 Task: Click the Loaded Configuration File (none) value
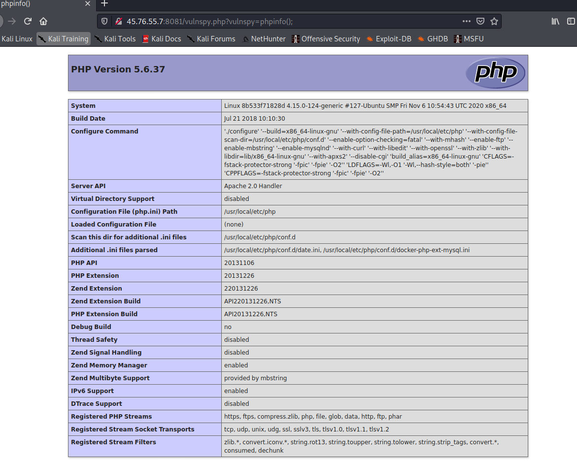click(234, 225)
